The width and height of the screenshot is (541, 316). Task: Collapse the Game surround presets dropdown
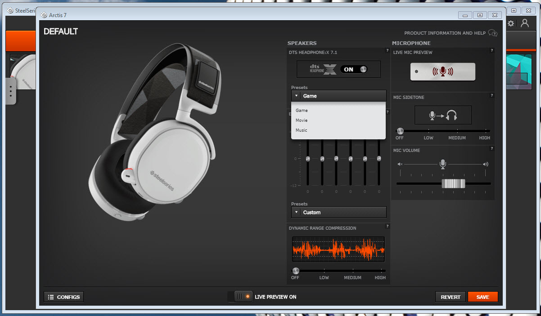coord(338,96)
